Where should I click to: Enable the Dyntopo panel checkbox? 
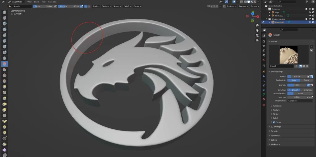pos(272,127)
